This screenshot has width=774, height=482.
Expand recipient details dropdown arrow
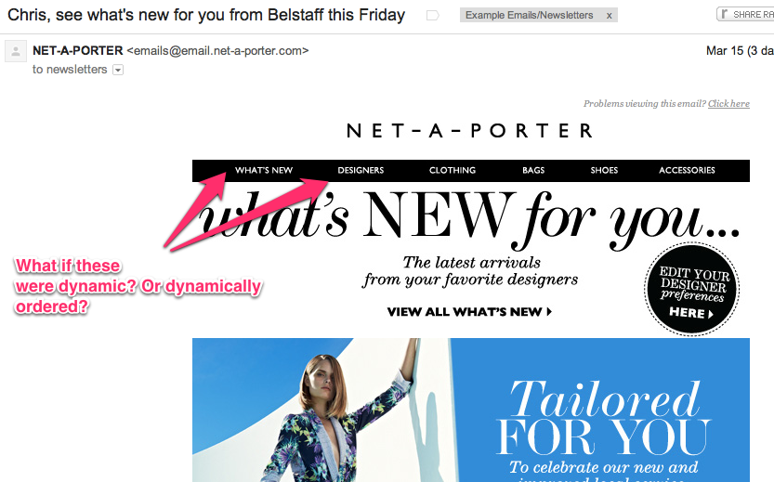[118, 70]
